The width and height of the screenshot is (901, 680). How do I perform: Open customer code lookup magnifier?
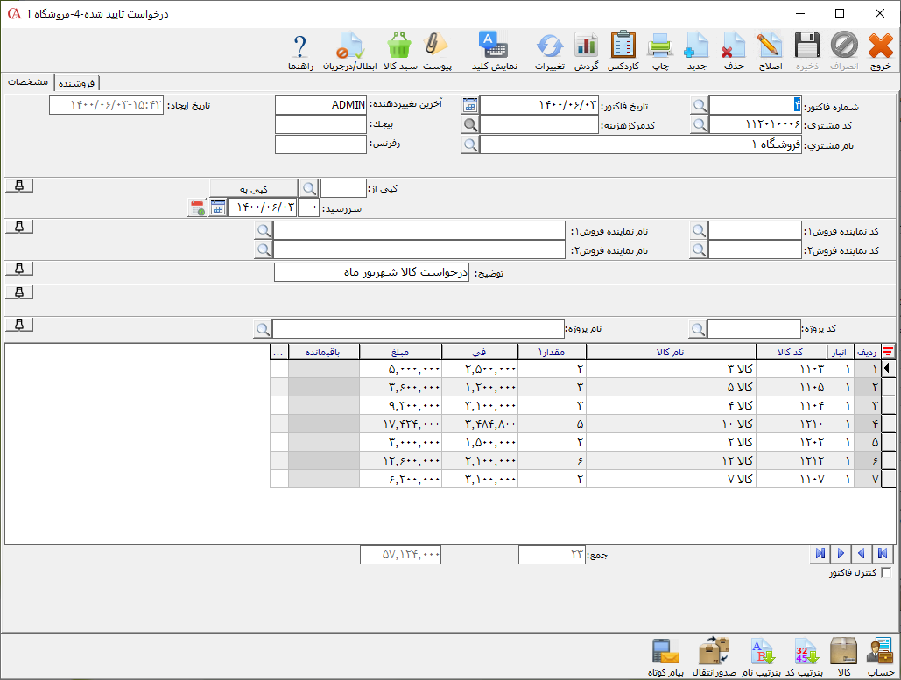click(699, 124)
